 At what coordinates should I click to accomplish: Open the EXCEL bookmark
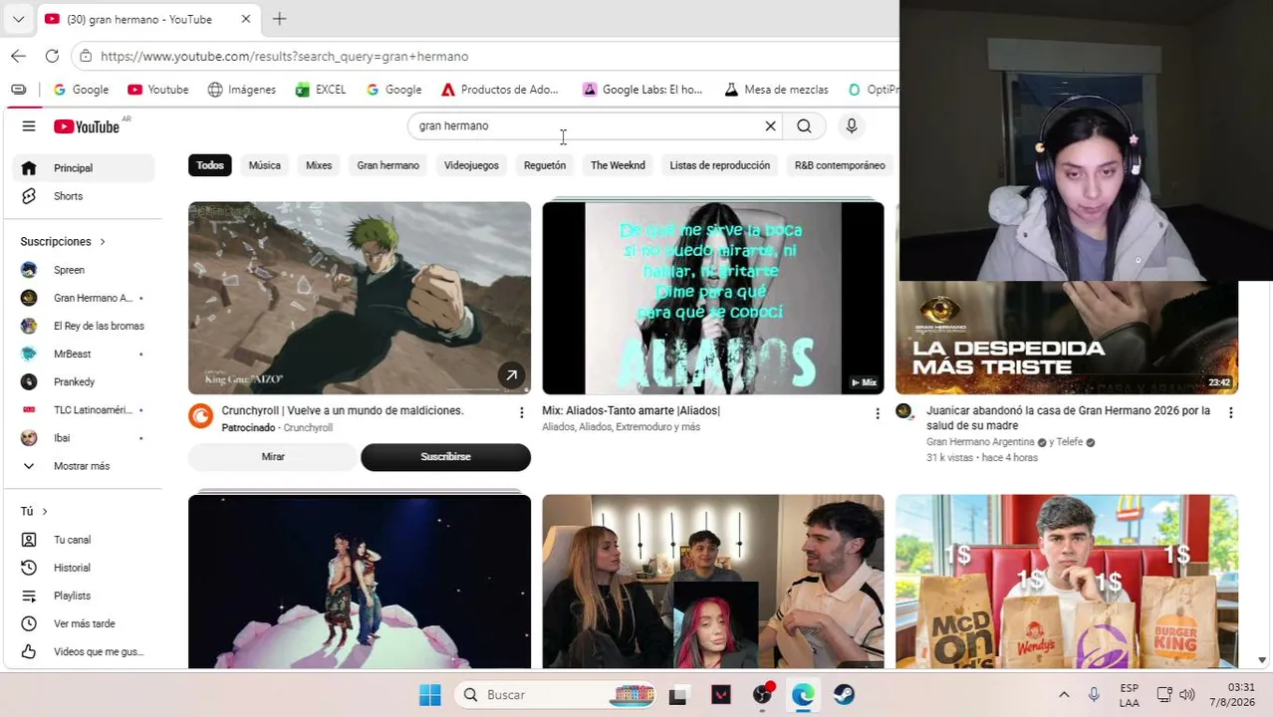pos(321,90)
